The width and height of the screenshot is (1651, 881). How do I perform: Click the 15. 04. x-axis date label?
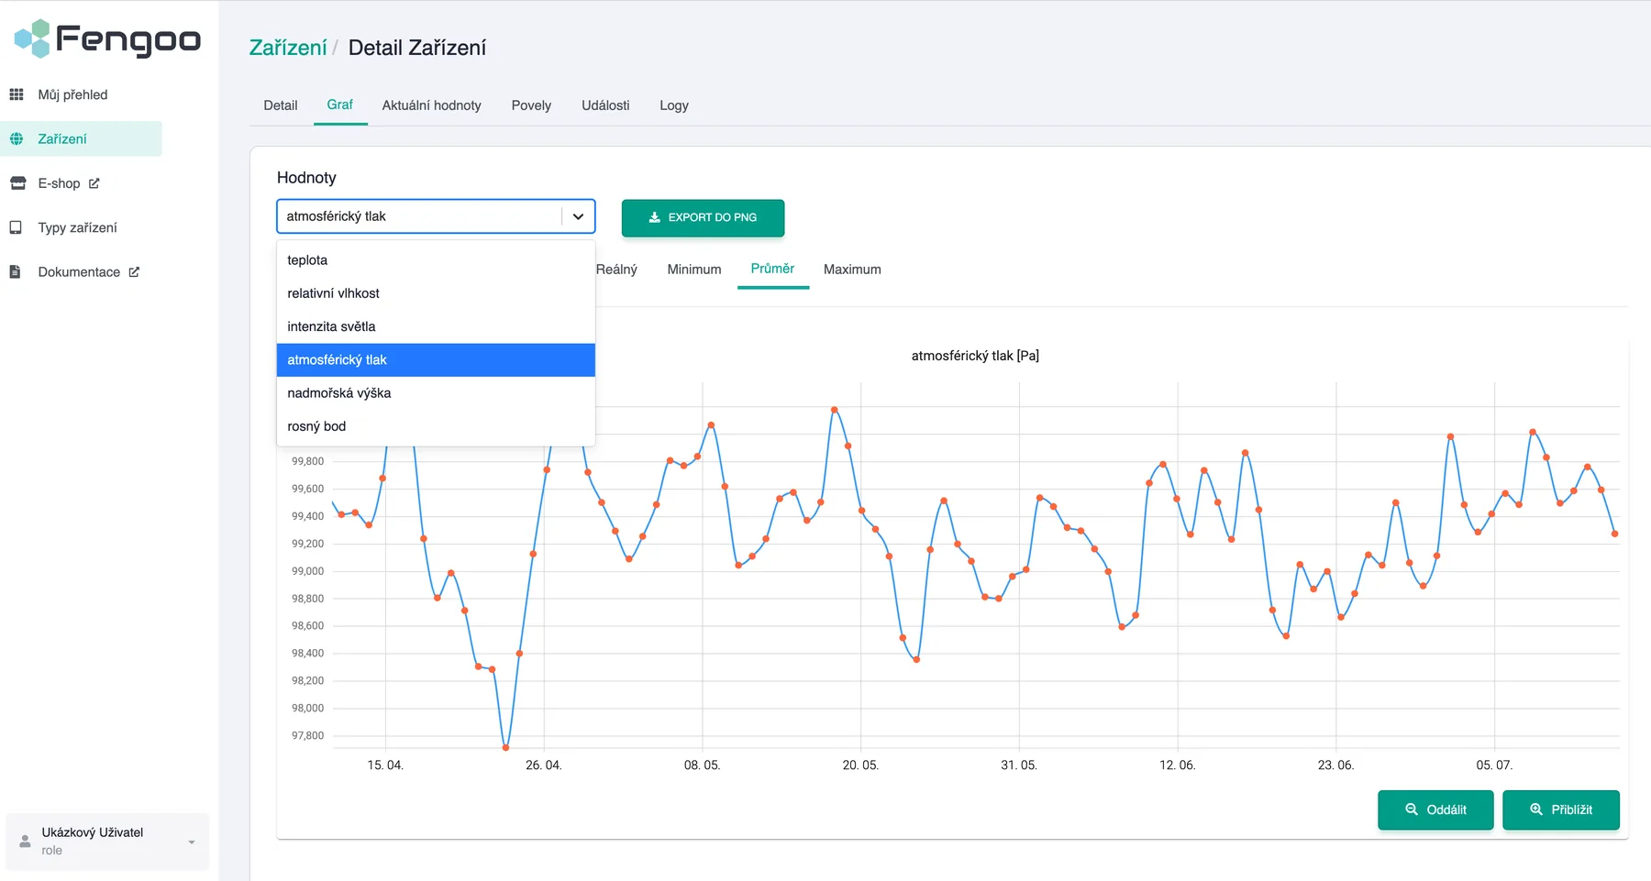[x=385, y=765]
